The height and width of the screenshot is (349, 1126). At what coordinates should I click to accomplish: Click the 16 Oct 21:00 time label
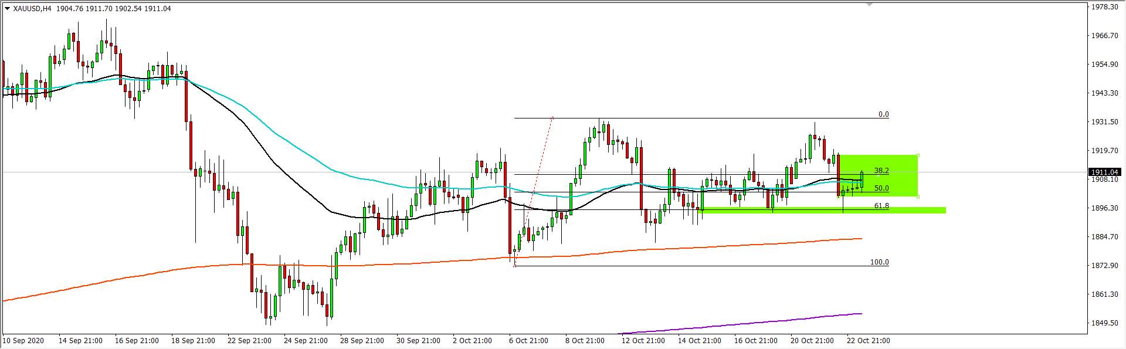click(756, 341)
